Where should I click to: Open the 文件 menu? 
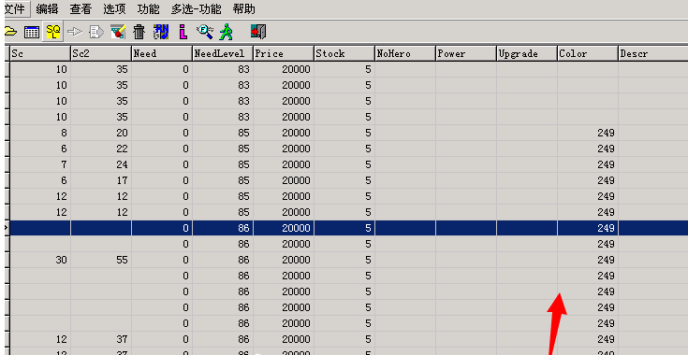point(16,8)
